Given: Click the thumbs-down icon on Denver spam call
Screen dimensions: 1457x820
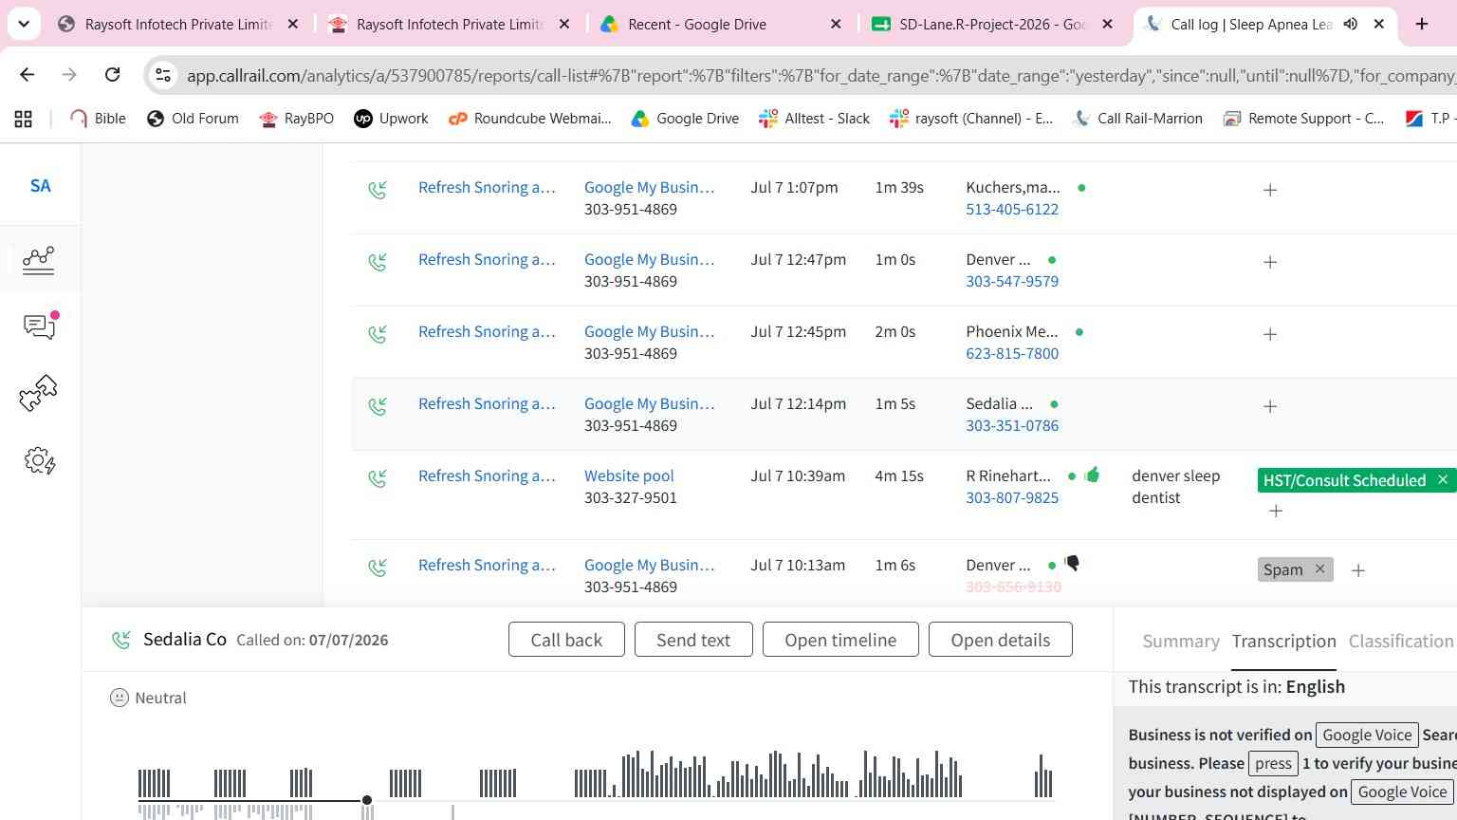Looking at the screenshot, I should (1072, 564).
